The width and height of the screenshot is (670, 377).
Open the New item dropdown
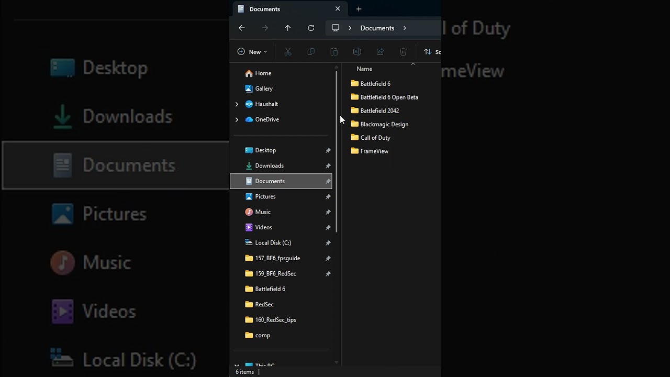[252, 52]
